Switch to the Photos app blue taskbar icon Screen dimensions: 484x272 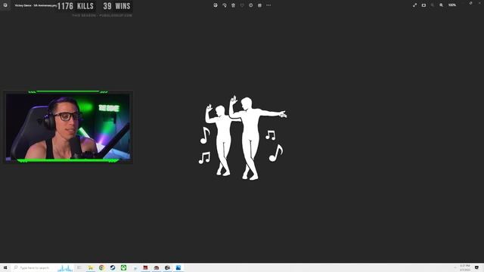178,267
